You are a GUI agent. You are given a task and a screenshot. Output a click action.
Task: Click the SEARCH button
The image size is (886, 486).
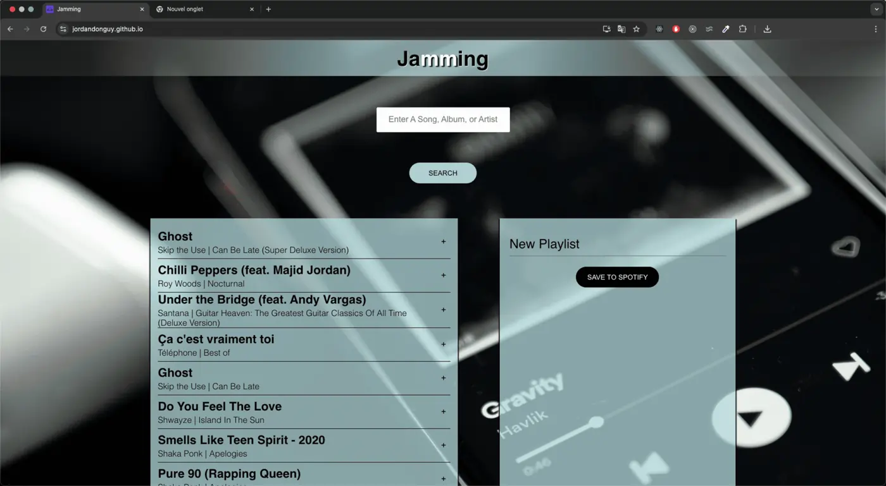click(443, 173)
